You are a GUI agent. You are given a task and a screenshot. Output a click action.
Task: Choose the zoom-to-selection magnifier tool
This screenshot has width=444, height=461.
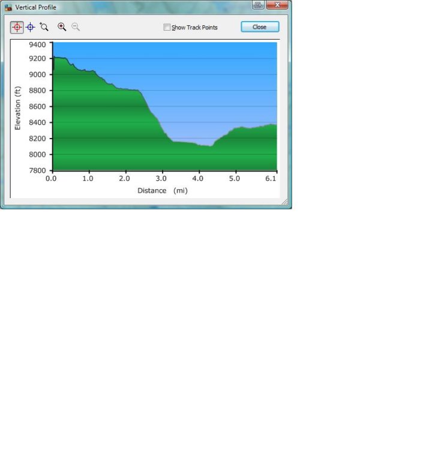44,27
